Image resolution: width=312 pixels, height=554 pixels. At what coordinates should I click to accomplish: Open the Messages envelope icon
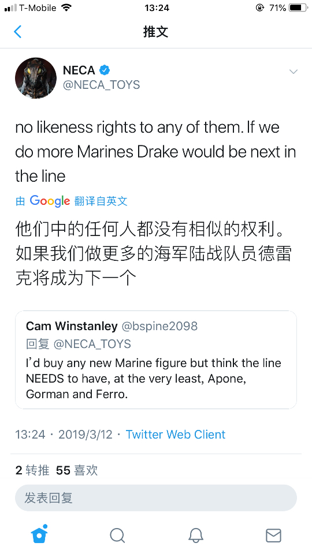click(273, 536)
